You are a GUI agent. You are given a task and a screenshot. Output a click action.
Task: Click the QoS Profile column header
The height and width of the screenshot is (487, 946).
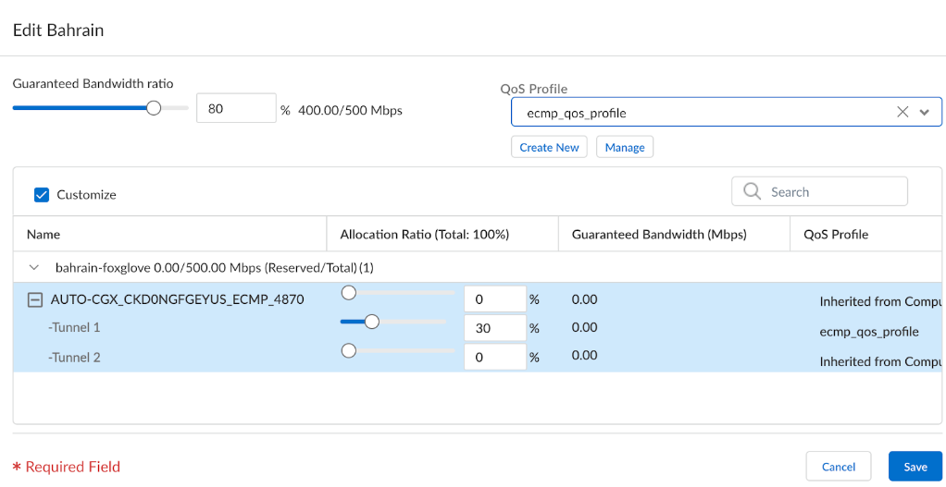click(836, 235)
